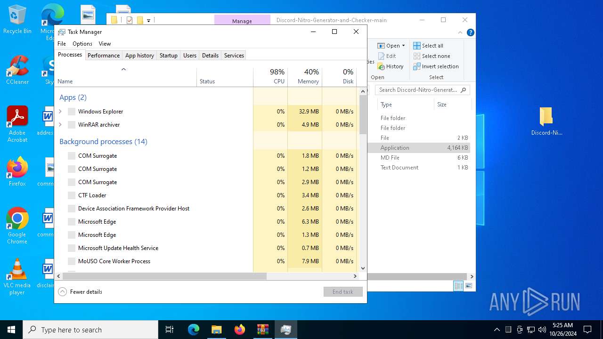The width and height of the screenshot is (603, 339).
Task: Click Edit in Explorer ribbon
Action: tap(387, 56)
